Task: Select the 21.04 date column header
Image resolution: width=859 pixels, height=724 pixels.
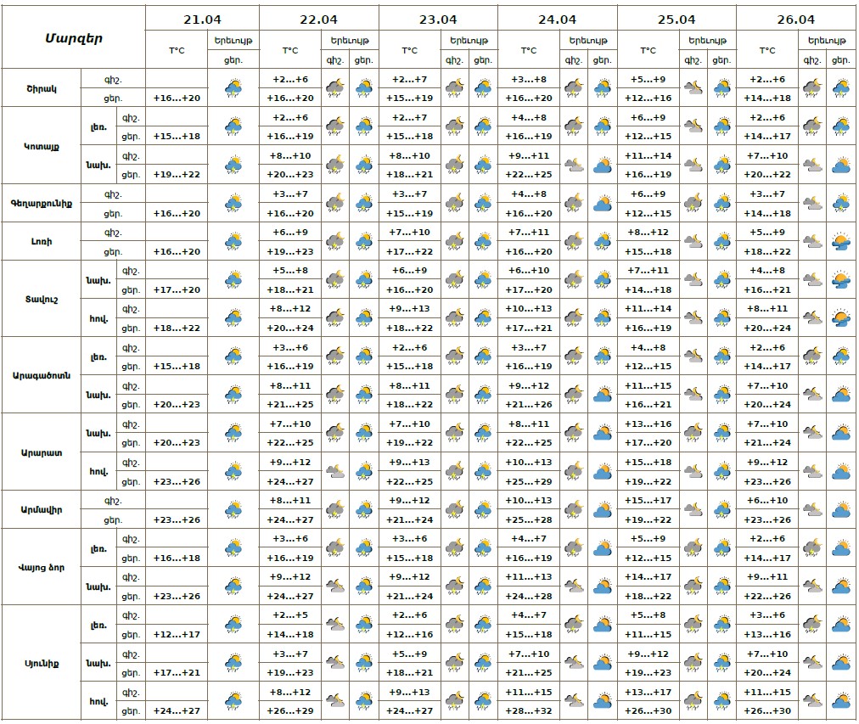Action: pyautogui.click(x=202, y=20)
